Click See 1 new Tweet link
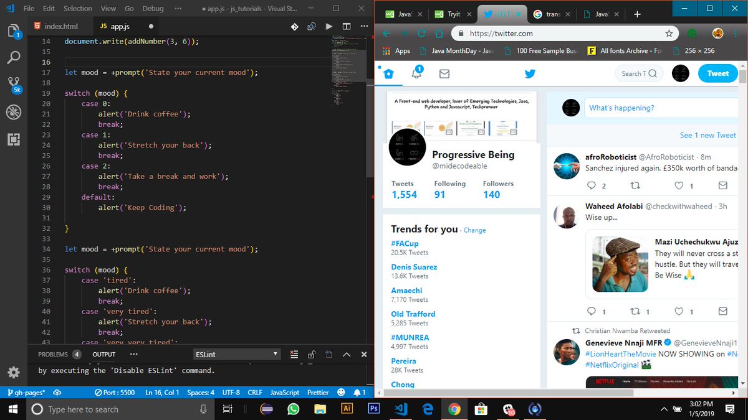Screen dimensions: 748x420 click(708, 135)
